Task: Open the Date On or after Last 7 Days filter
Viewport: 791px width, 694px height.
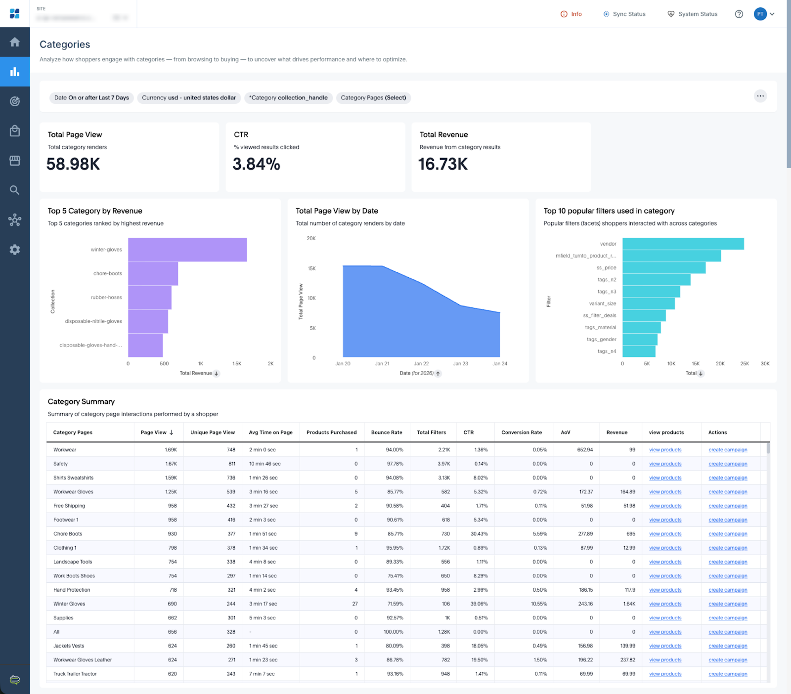Action: pyautogui.click(x=91, y=98)
